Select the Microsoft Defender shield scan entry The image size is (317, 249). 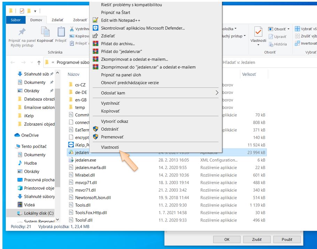143,28
